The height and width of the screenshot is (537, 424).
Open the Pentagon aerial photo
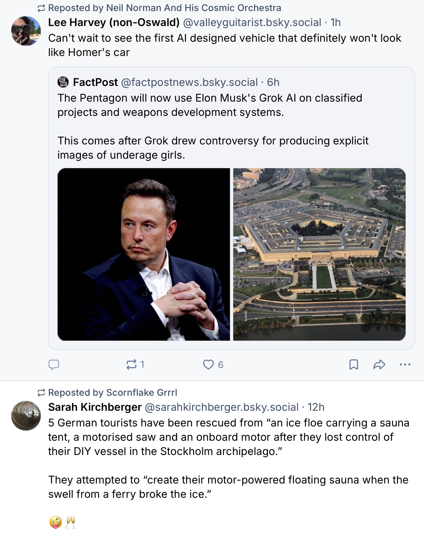coord(319,254)
